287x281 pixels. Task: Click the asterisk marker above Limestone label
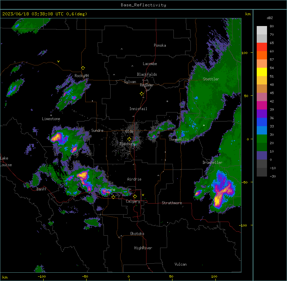coord(51,115)
